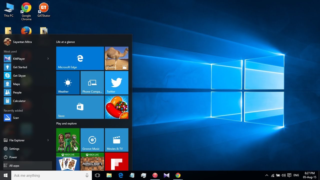Open the Weather tile
320x180 pixels.
(68, 83)
